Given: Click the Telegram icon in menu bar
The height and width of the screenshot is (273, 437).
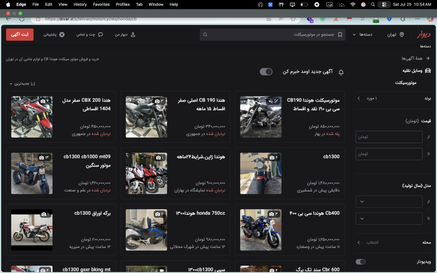Looking at the screenshot, I should pyautogui.click(x=317, y=4).
